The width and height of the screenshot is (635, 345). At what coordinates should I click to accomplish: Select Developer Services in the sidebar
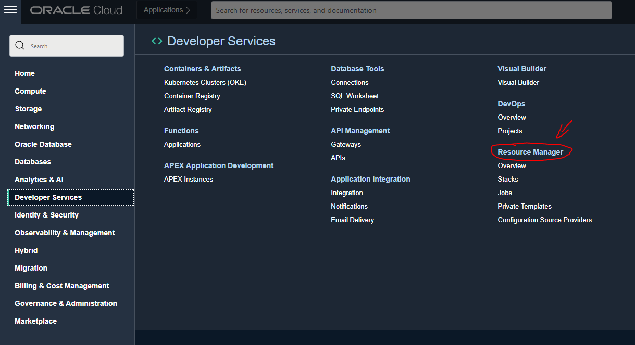tap(71, 197)
